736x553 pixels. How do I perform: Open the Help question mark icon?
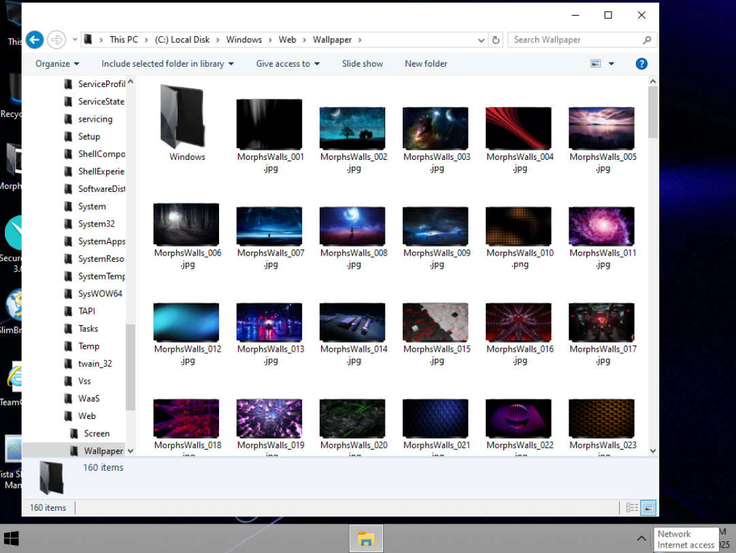click(641, 64)
